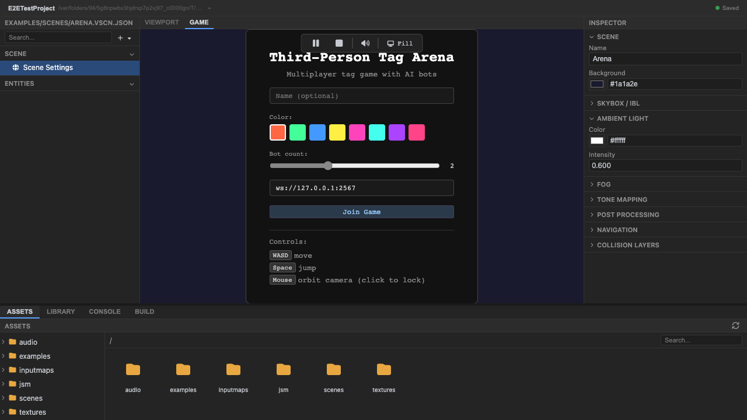
Task: Click the E2ETestProject title
Action: pos(32,8)
